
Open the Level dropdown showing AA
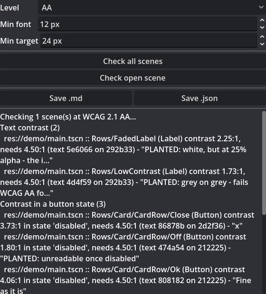tap(152, 8)
